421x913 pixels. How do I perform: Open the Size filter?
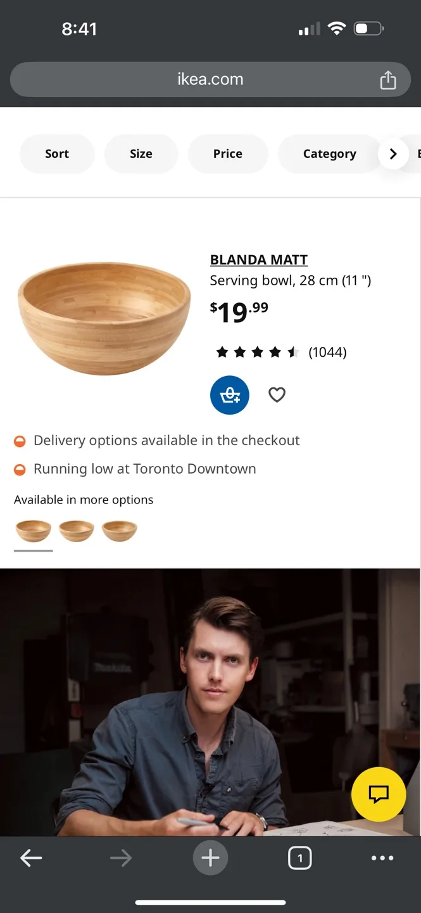(x=141, y=153)
